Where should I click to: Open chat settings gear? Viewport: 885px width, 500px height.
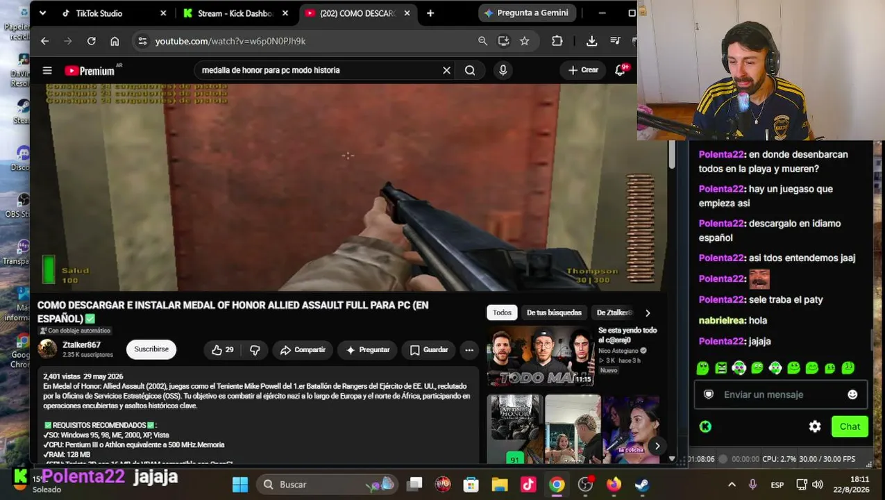coord(815,426)
